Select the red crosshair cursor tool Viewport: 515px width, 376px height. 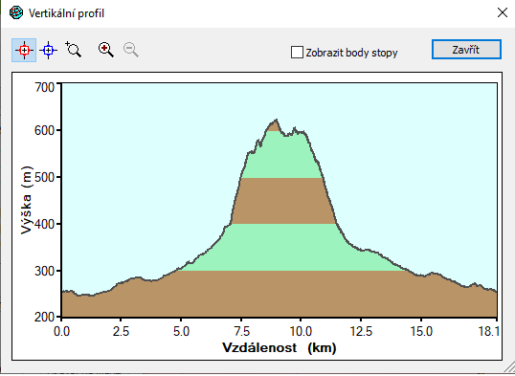point(24,51)
